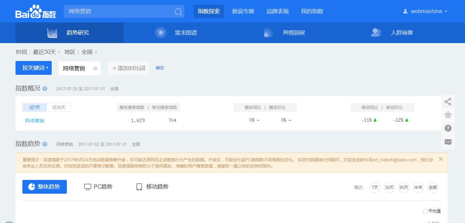The image size is (465, 223).
Task: Click the 需求图谱 circular icon
Action: tap(160, 33)
